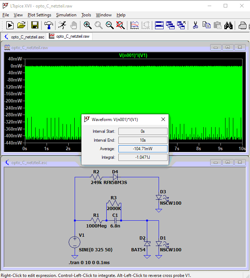Screen dimensions: 250x278
Task: Open the control panel hammer icon
Action: point(49,25)
